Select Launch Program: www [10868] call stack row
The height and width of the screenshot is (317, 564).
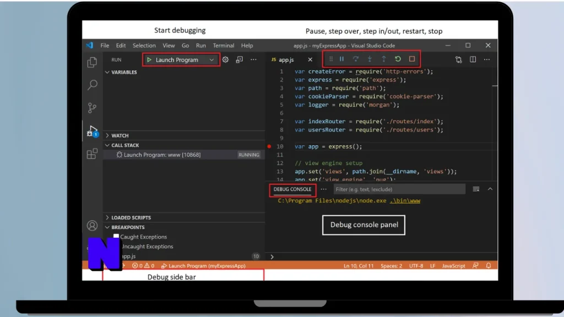click(184, 155)
